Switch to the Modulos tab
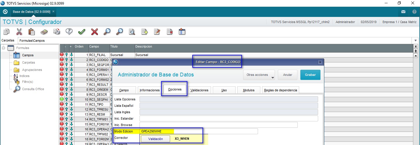Screen dimensions: 420x145 tap(249, 90)
